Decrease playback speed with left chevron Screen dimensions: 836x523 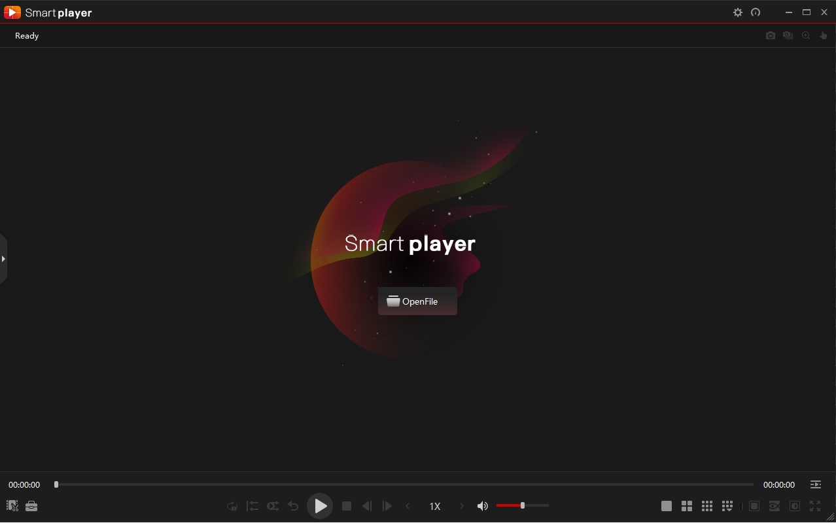coord(408,506)
